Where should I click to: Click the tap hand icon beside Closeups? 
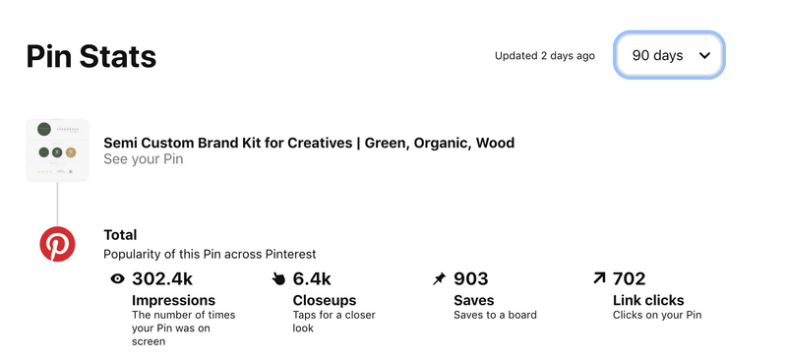click(x=278, y=278)
